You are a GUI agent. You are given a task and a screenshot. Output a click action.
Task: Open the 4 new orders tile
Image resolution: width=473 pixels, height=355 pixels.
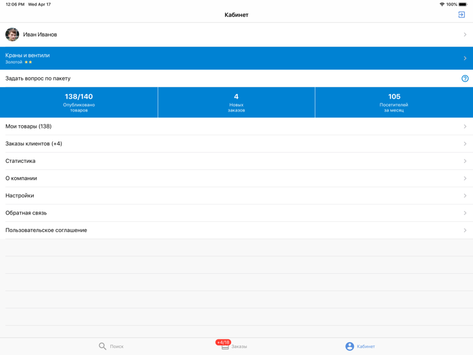pyautogui.click(x=236, y=102)
